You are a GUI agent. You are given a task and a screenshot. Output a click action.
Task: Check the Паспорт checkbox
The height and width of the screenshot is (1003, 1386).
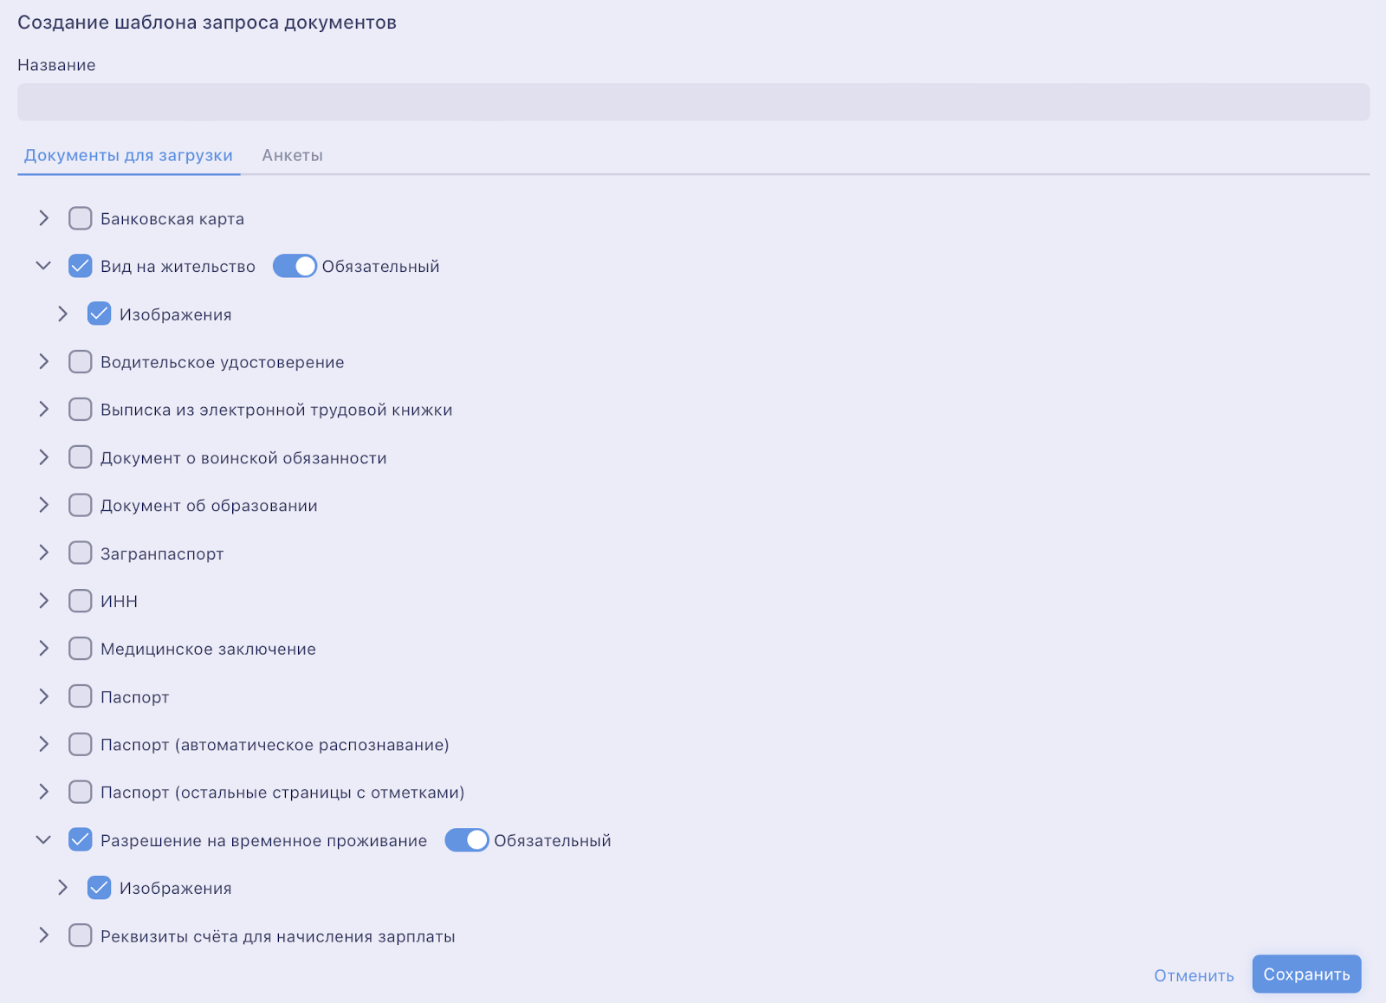81,696
